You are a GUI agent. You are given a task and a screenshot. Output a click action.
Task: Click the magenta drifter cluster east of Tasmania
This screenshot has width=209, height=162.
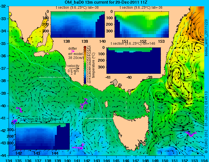click(x=190, y=134)
